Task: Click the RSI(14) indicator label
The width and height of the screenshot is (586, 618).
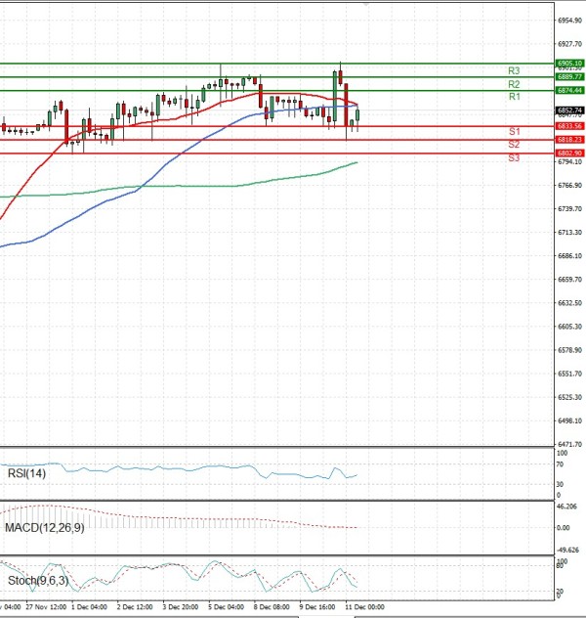Action: [x=25, y=474]
